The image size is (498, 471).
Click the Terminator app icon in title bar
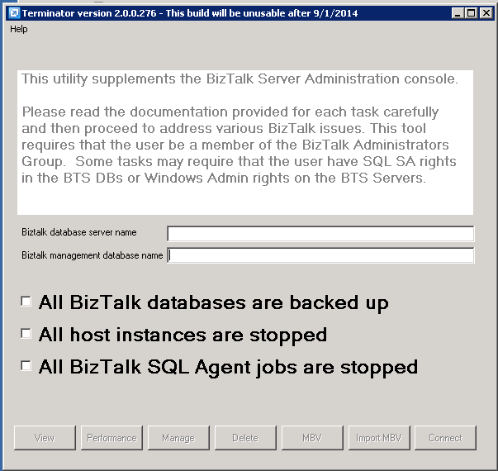pos(14,13)
